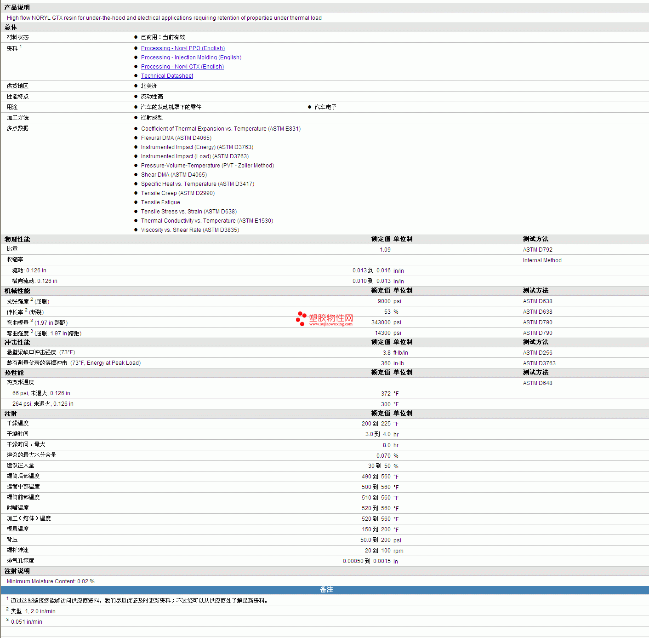649x638 pixels.
Task: Click the elongation value 53
Action: (x=387, y=312)
